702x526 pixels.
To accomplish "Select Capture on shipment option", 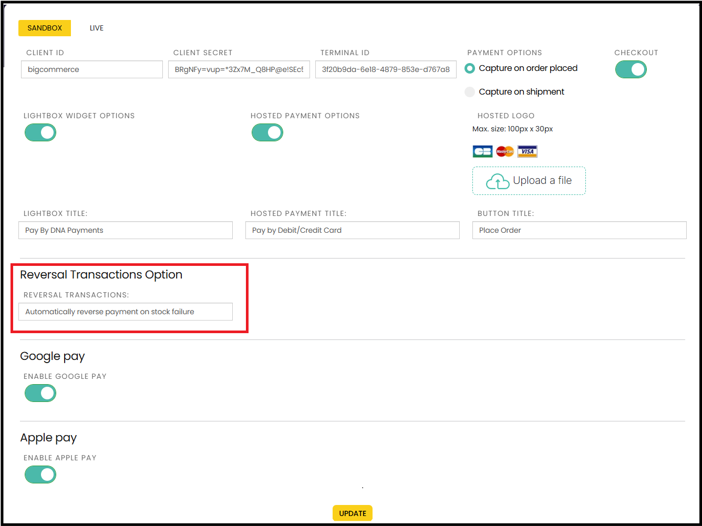I will (x=470, y=92).
